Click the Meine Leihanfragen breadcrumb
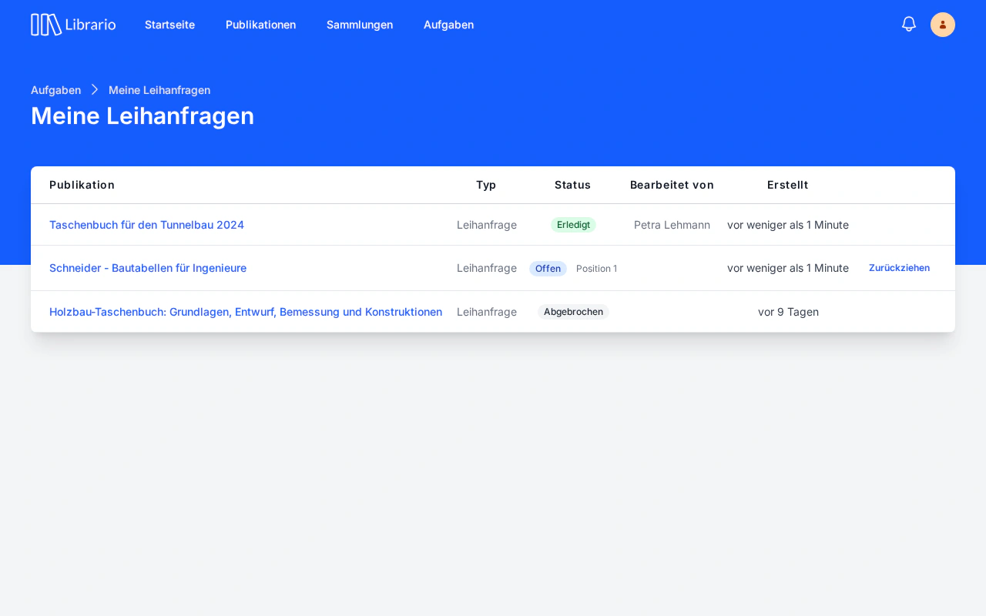The width and height of the screenshot is (986, 616). pyautogui.click(x=159, y=90)
